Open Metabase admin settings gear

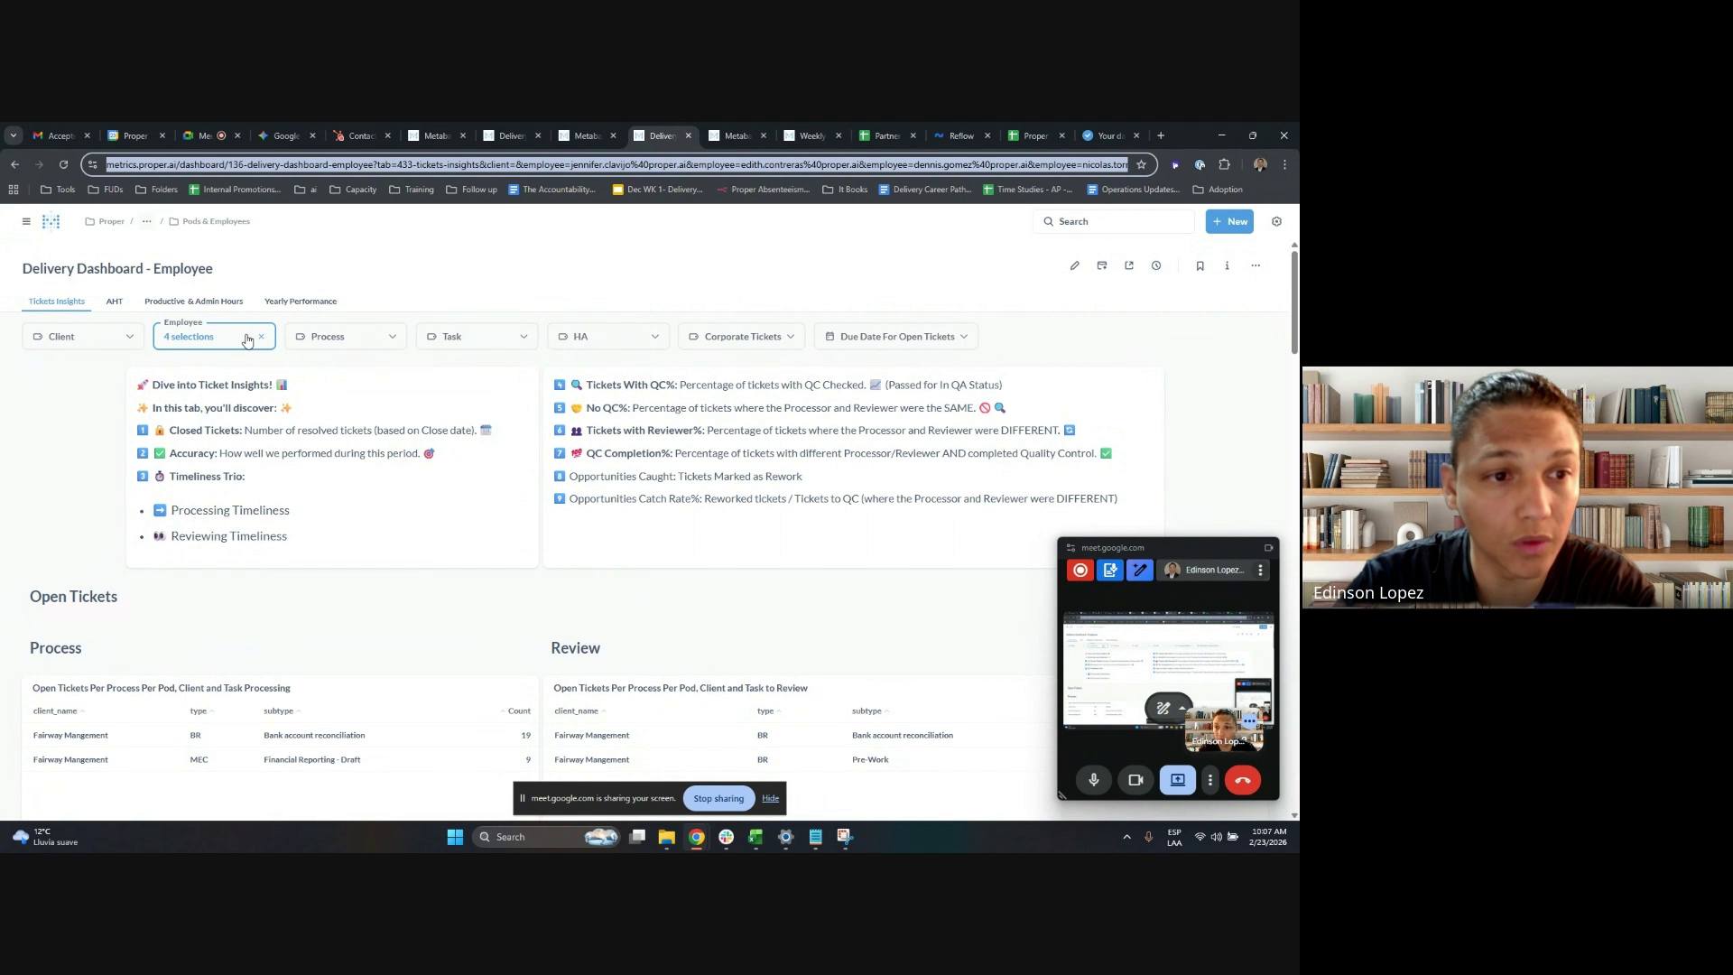1276,221
